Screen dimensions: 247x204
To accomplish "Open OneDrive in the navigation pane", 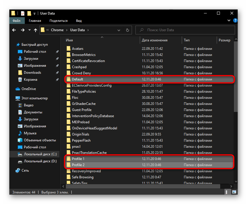I will (x=29, y=89).
